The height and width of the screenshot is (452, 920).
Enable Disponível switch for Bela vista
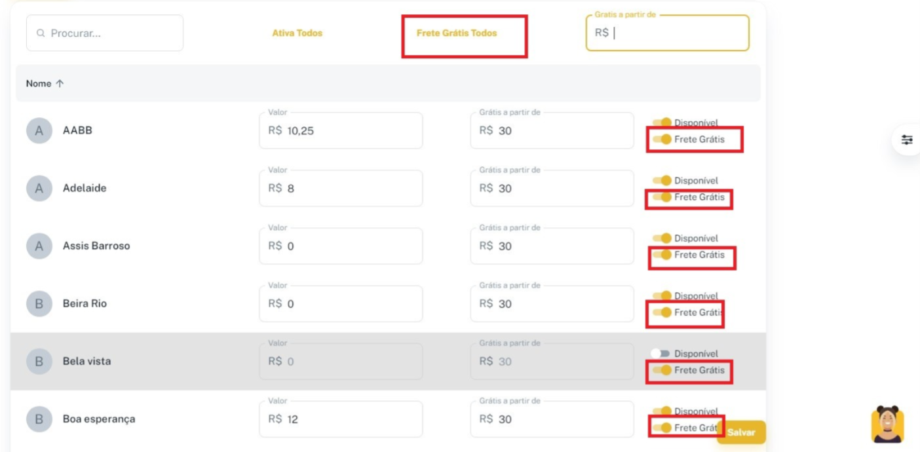(661, 354)
